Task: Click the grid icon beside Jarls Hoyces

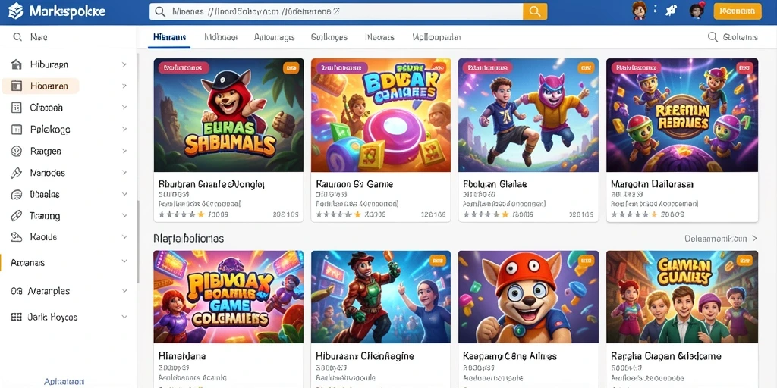Action: (x=17, y=318)
